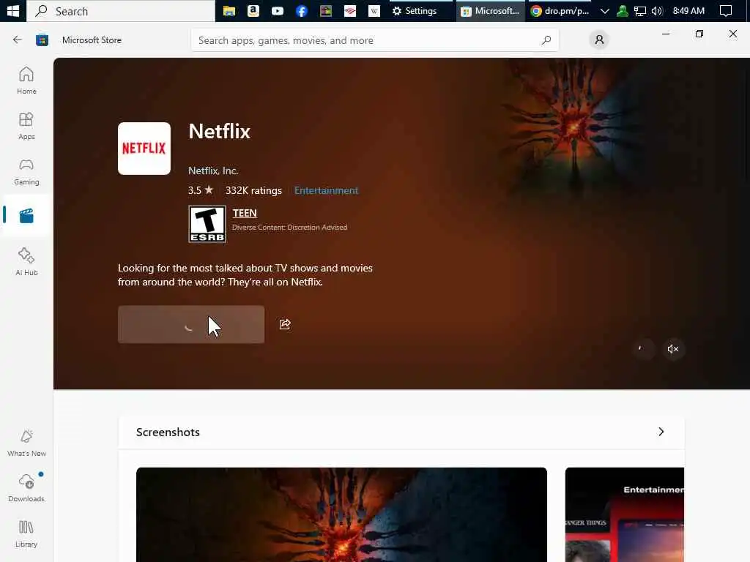Click the Screenshots heading
The height and width of the screenshot is (562, 750).
[x=168, y=432]
